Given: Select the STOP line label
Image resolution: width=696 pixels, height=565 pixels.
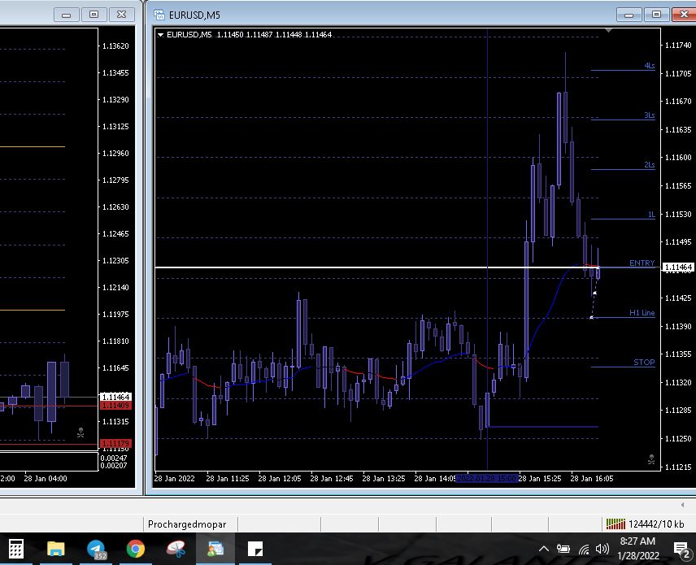Looking at the screenshot, I should click(x=644, y=362).
